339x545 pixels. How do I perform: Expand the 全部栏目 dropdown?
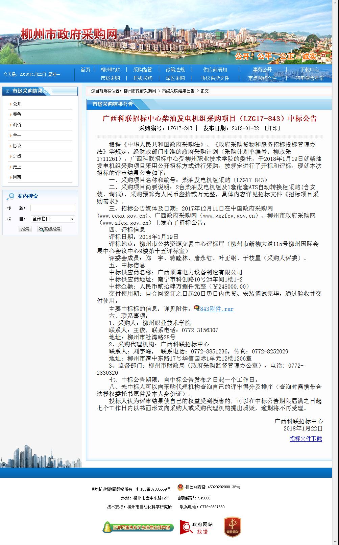53,219
